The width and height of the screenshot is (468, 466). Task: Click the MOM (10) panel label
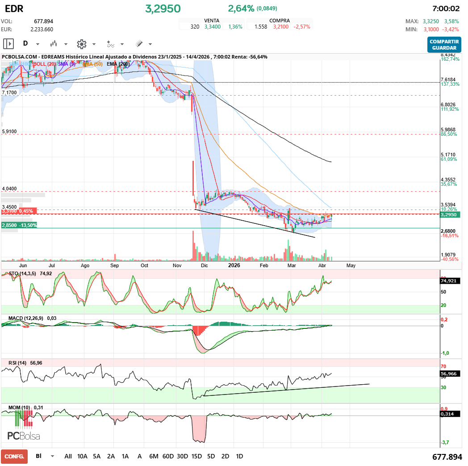click(x=19, y=407)
